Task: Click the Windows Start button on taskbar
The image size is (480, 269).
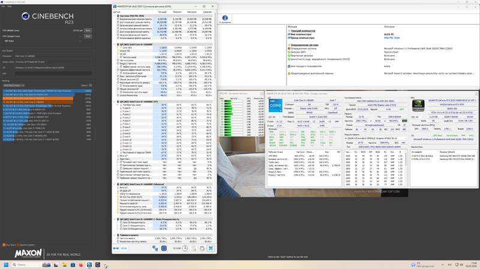Action: (6, 265)
